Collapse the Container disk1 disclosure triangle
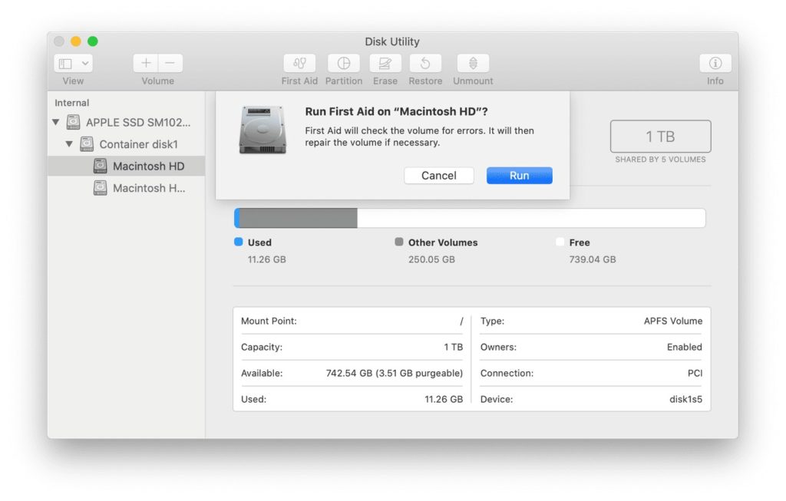This screenshot has width=786, height=501. click(69, 143)
